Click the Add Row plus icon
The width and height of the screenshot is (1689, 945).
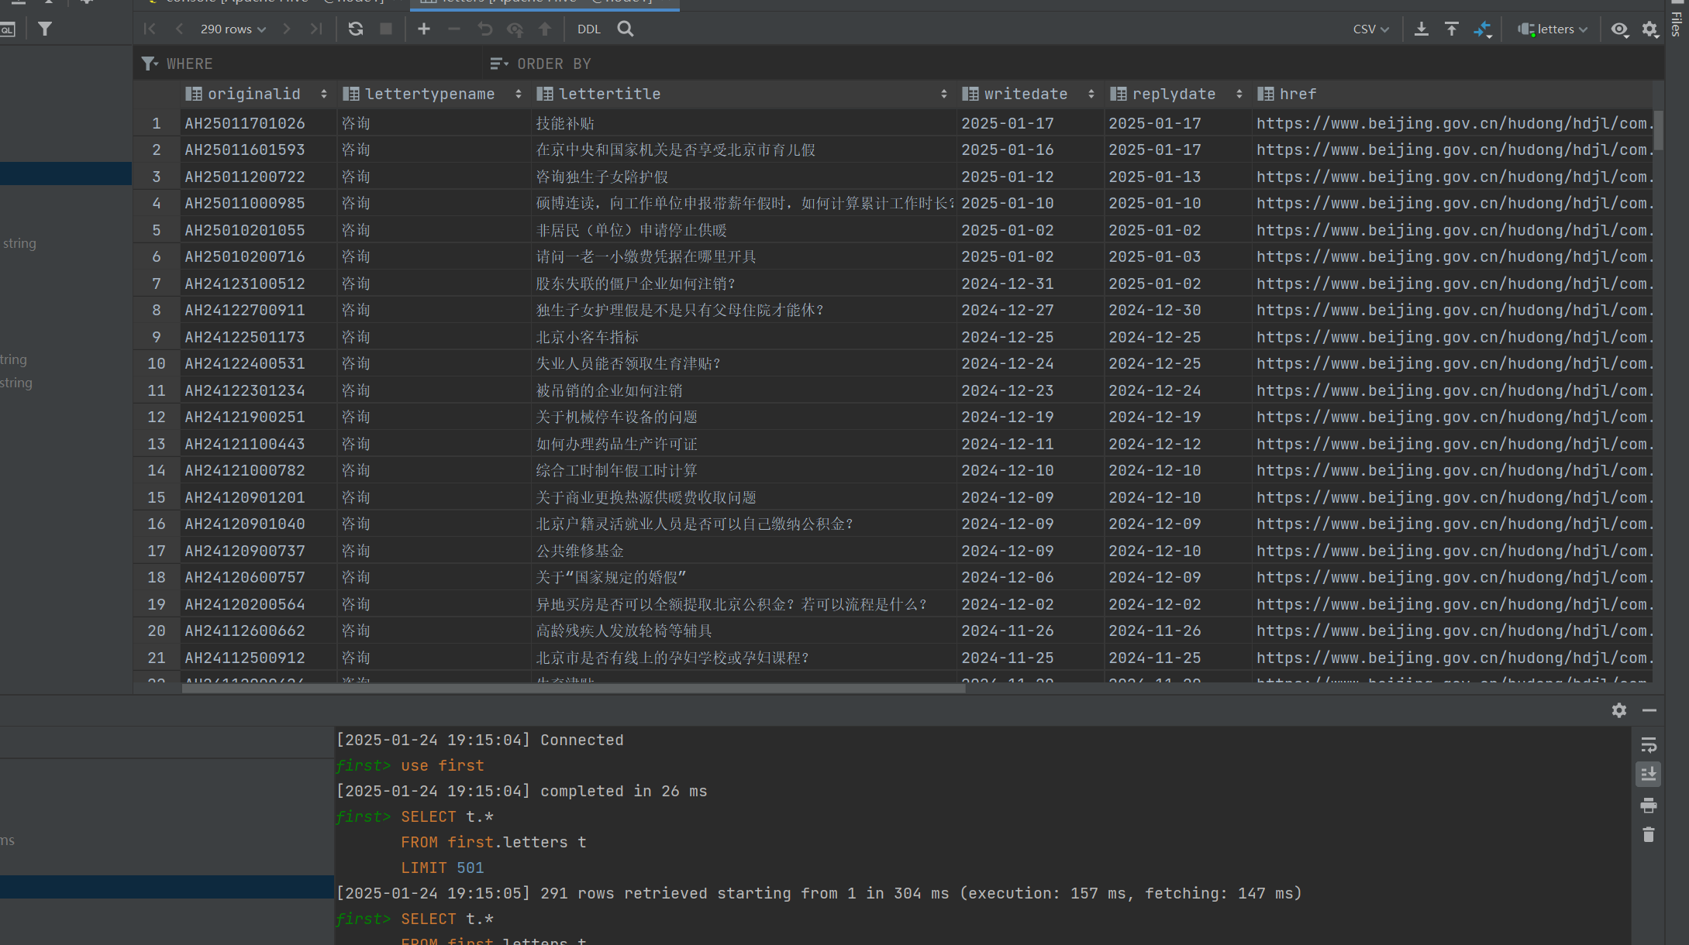423,29
